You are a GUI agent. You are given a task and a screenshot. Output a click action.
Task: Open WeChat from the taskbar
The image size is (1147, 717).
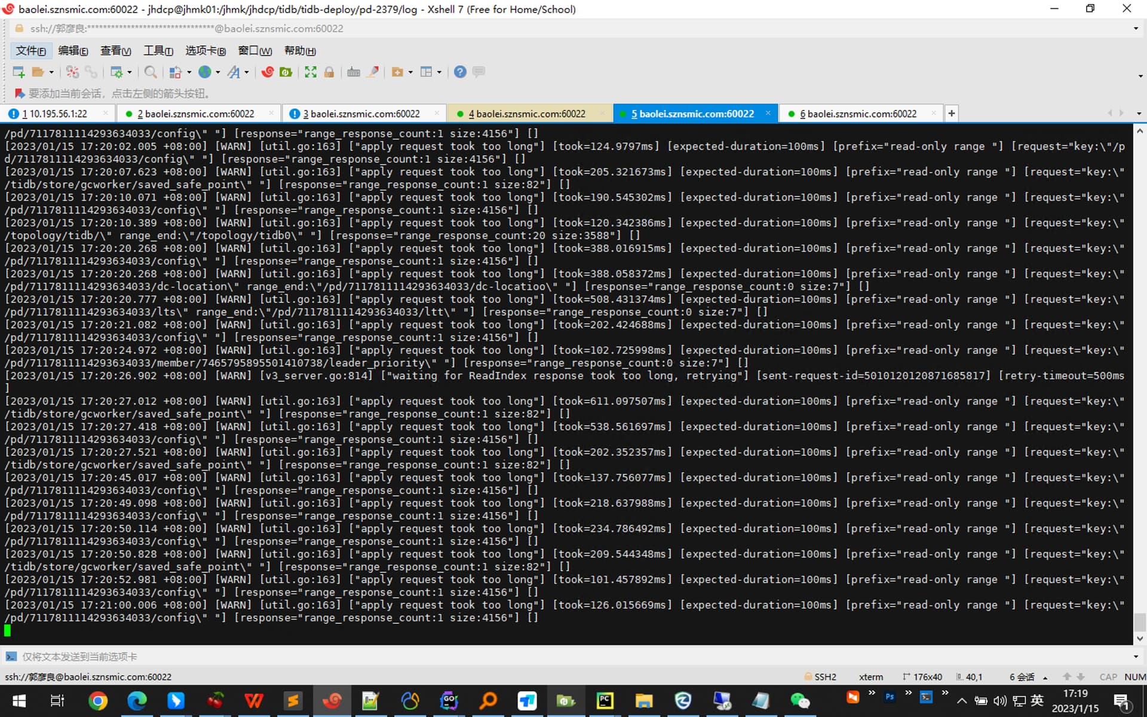[799, 700]
